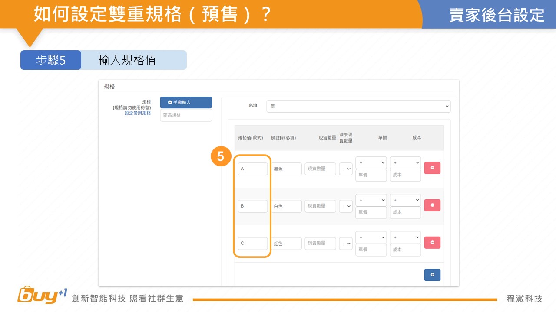Expand the 減去現貨數量 dropdown in row A

346,169
